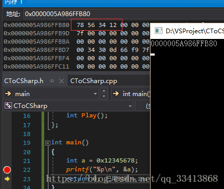Click the console window title D:\VSProject path
This screenshot has width=224, height=189.
tap(195, 31)
